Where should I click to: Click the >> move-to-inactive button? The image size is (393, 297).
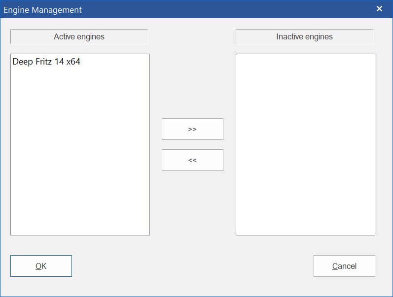(192, 129)
